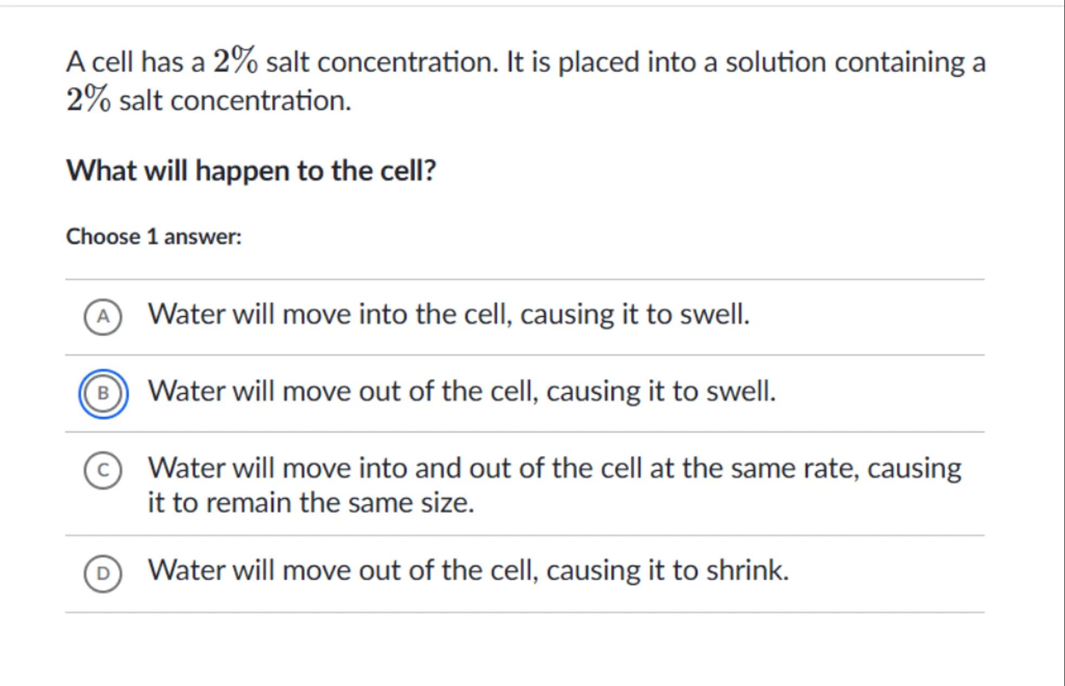Viewport: 1065px width, 686px height.
Task: Click "salt concentration." on the second line
Action: point(235,101)
